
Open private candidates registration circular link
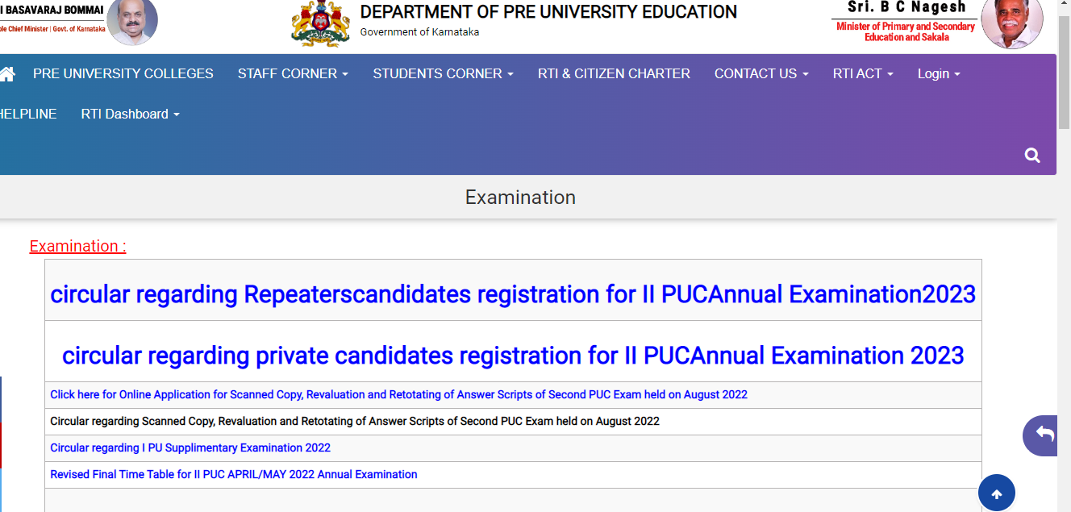coord(513,356)
